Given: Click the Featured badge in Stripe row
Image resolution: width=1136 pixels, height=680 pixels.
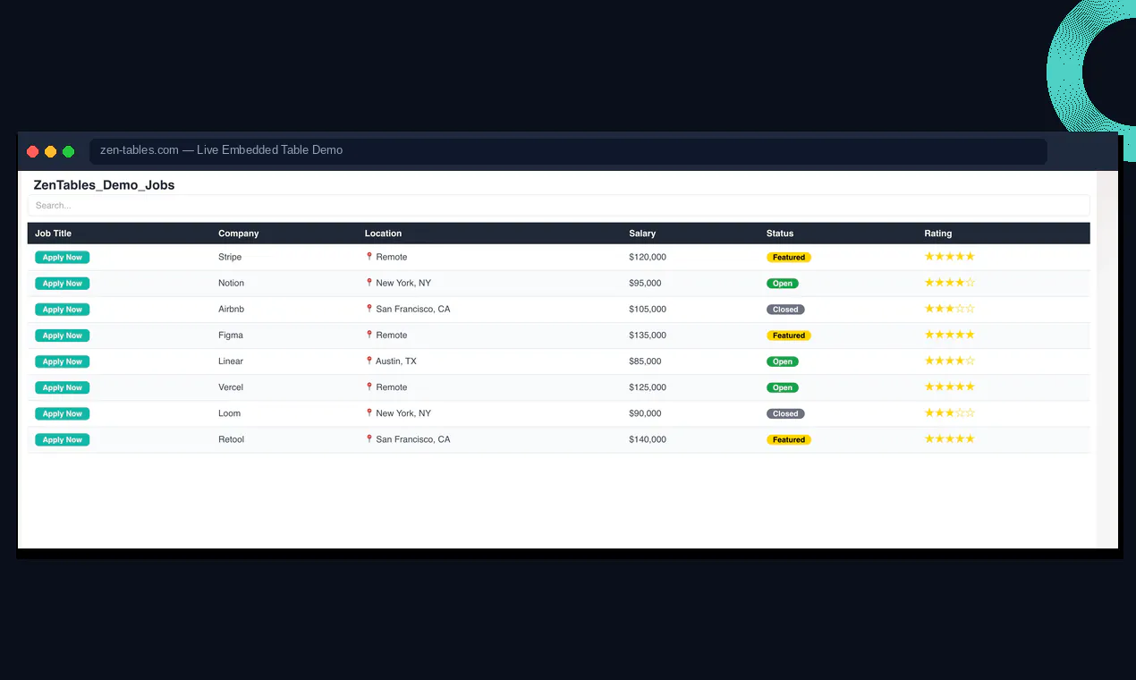Looking at the screenshot, I should [x=789, y=258].
